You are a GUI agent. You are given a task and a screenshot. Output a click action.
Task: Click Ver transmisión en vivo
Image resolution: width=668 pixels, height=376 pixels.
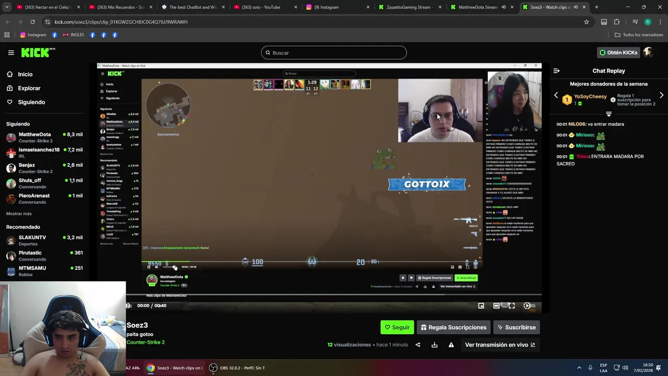click(500, 345)
